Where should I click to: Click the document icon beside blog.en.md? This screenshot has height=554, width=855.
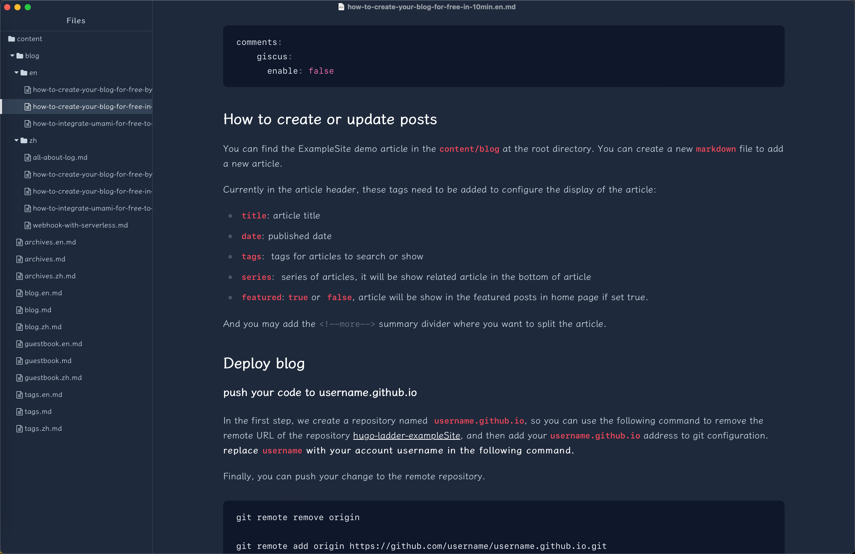pos(19,293)
